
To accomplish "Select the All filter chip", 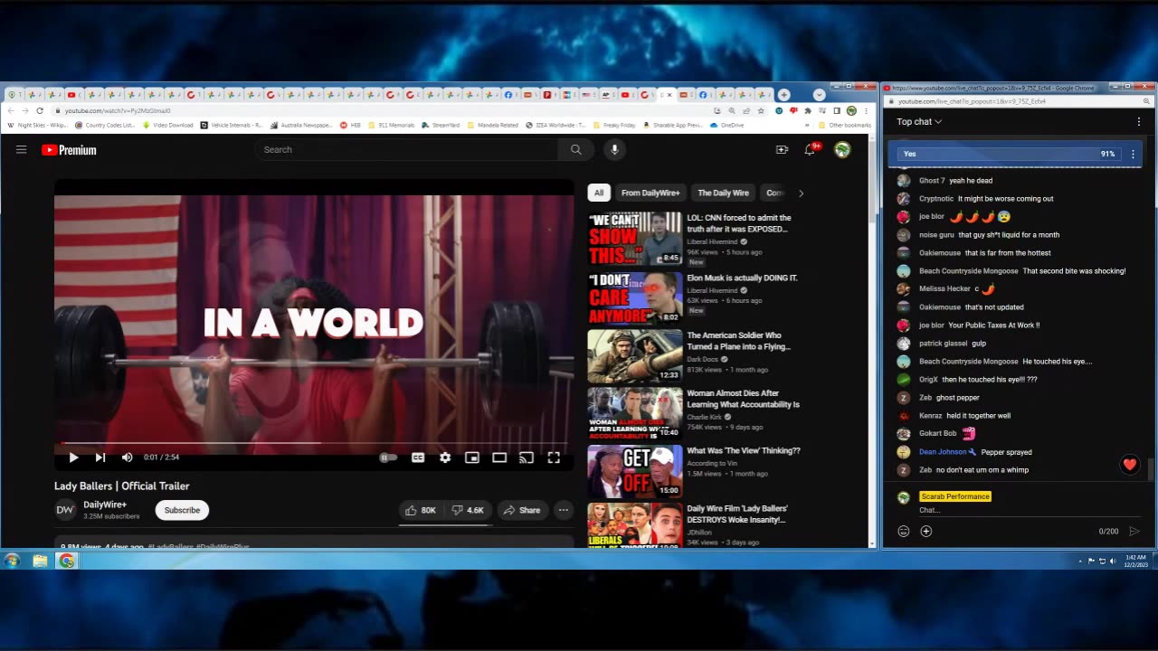I will point(599,193).
